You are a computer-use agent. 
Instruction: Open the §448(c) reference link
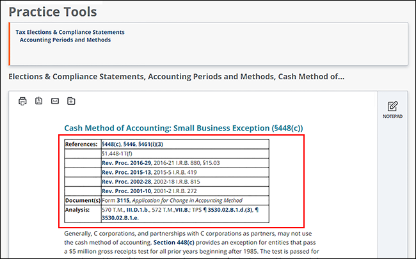tap(111, 145)
